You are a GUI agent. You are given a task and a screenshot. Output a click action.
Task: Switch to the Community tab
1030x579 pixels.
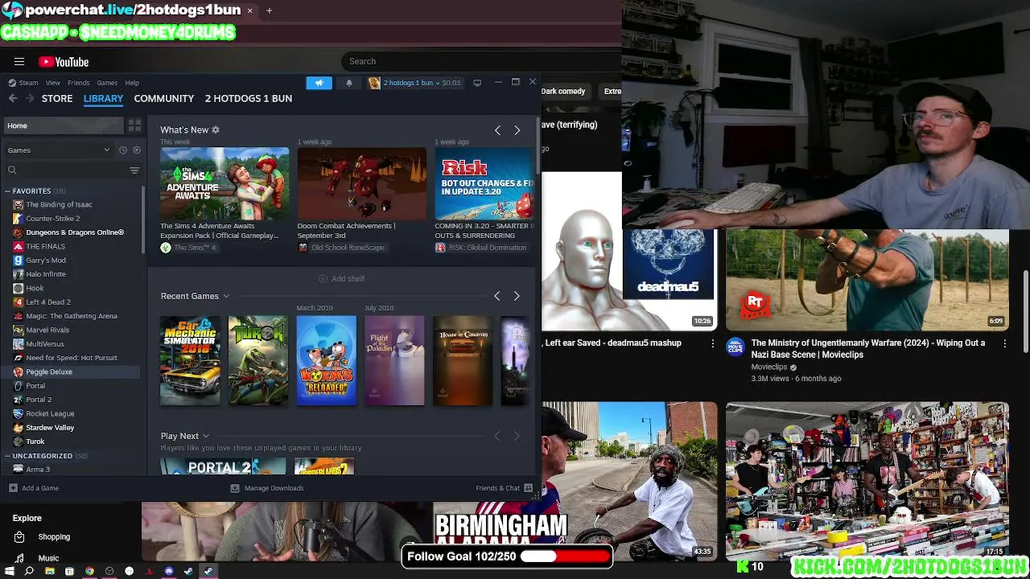164,98
